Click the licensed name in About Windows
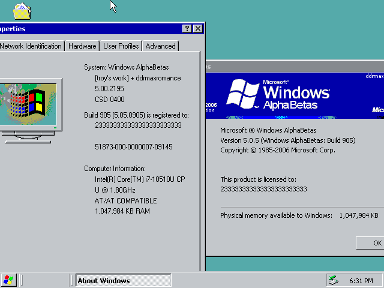This screenshot has width=384, height=288. tap(263, 189)
